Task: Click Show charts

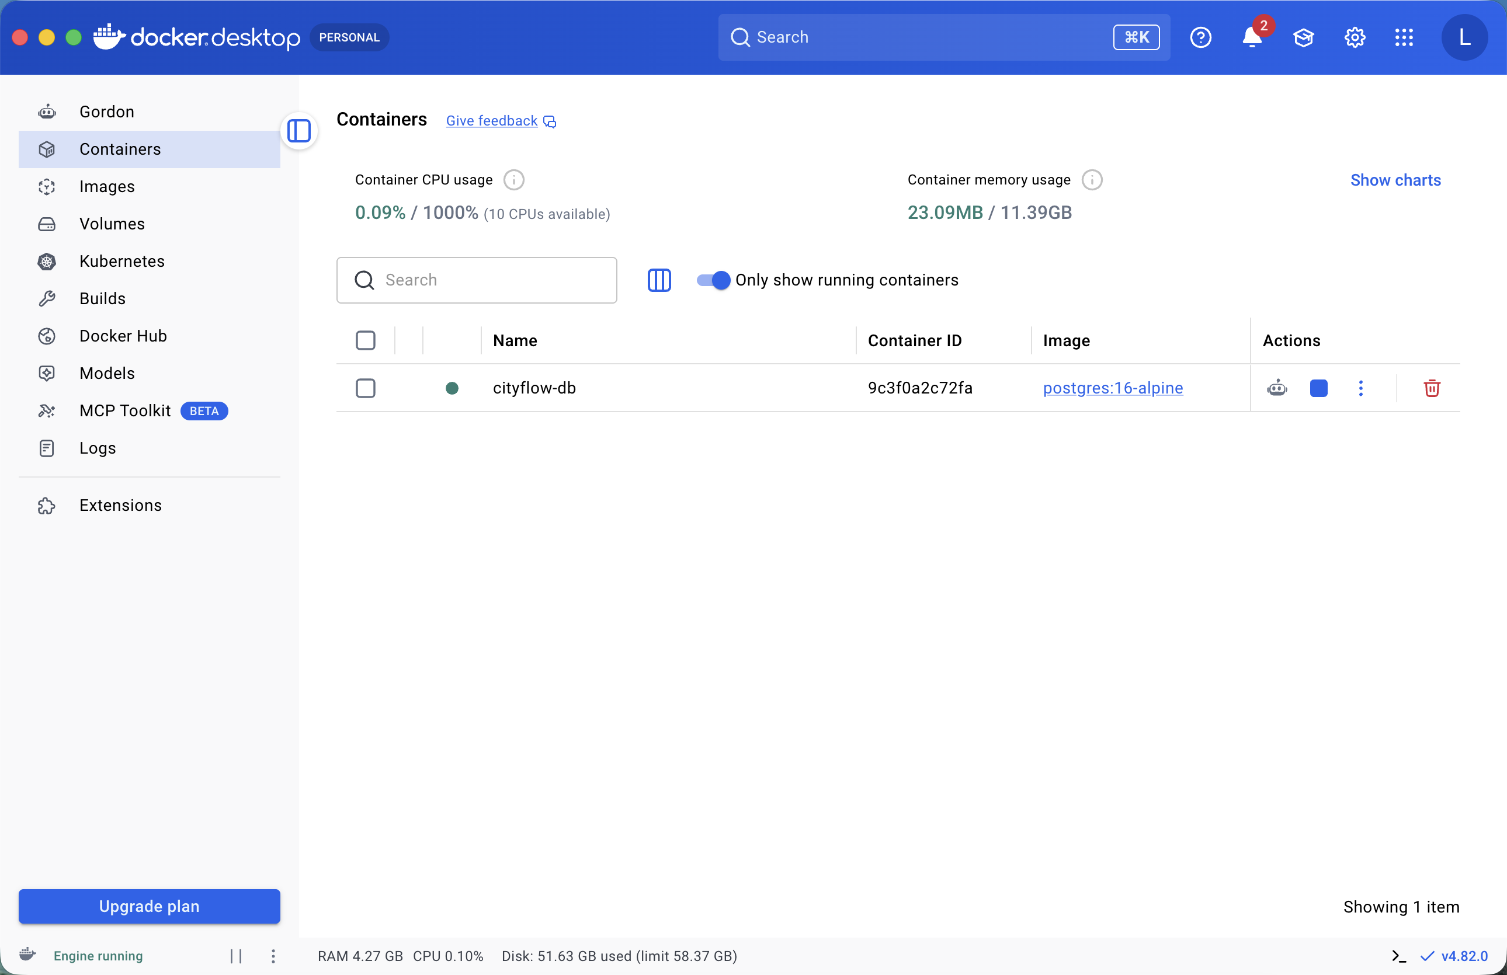Action: 1395,180
